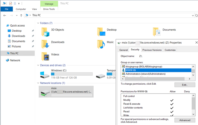The height and width of the screenshot is (125, 198).
Task: Go up one level with up arrow
Action: (x=21, y=15)
